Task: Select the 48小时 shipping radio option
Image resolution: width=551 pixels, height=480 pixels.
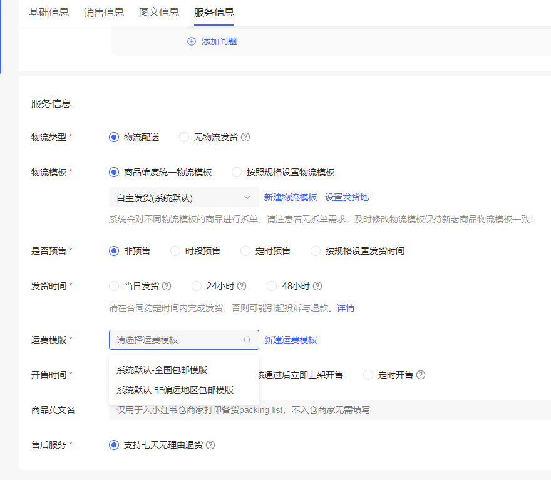Action: click(272, 286)
